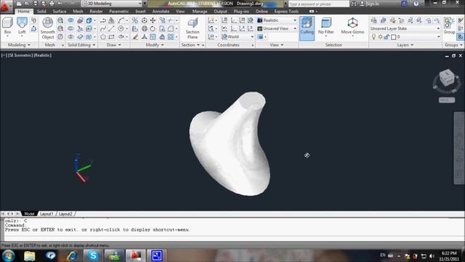
Task: Choose the Loft tool
Action: (22, 26)
